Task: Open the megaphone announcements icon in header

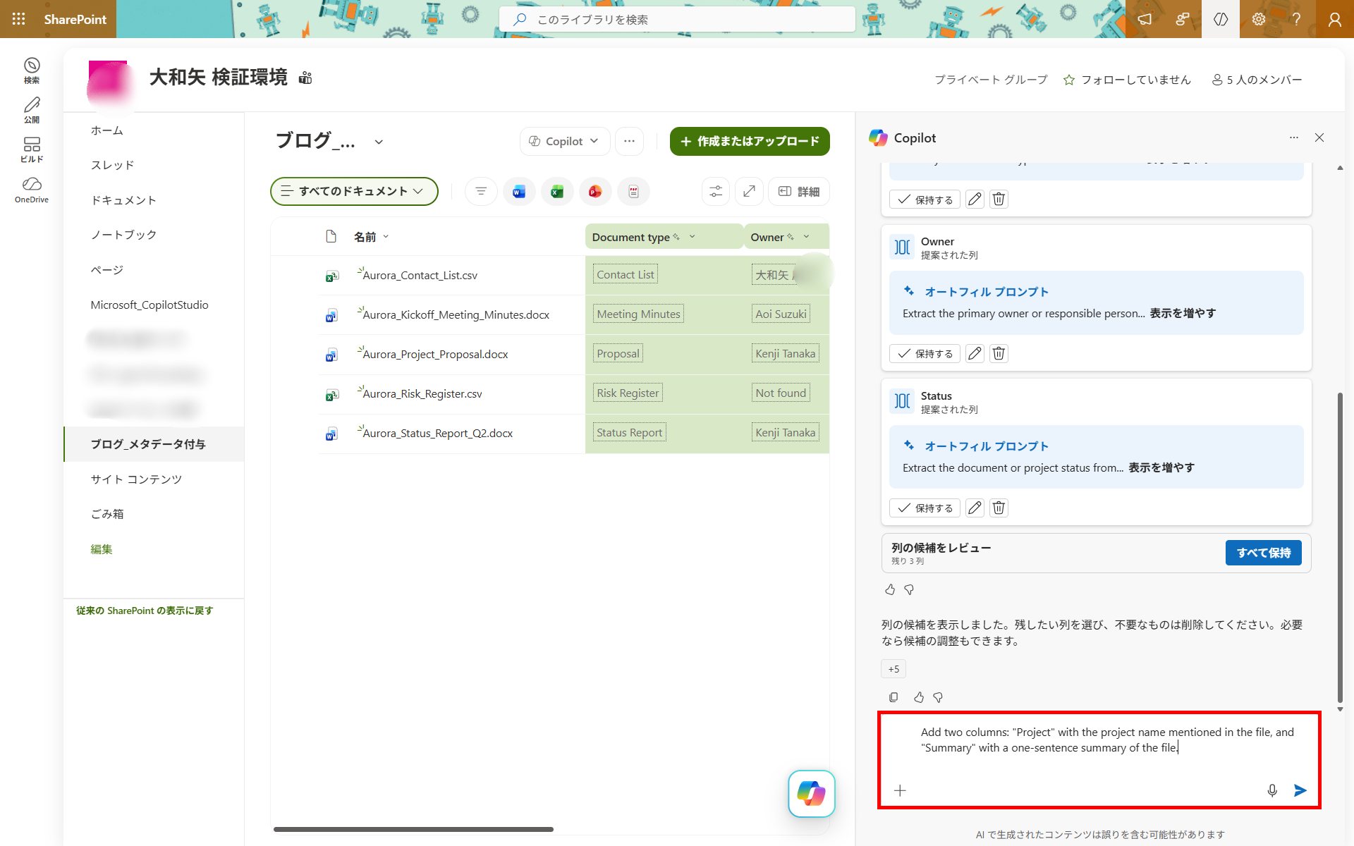Action: click(1145, 19)
